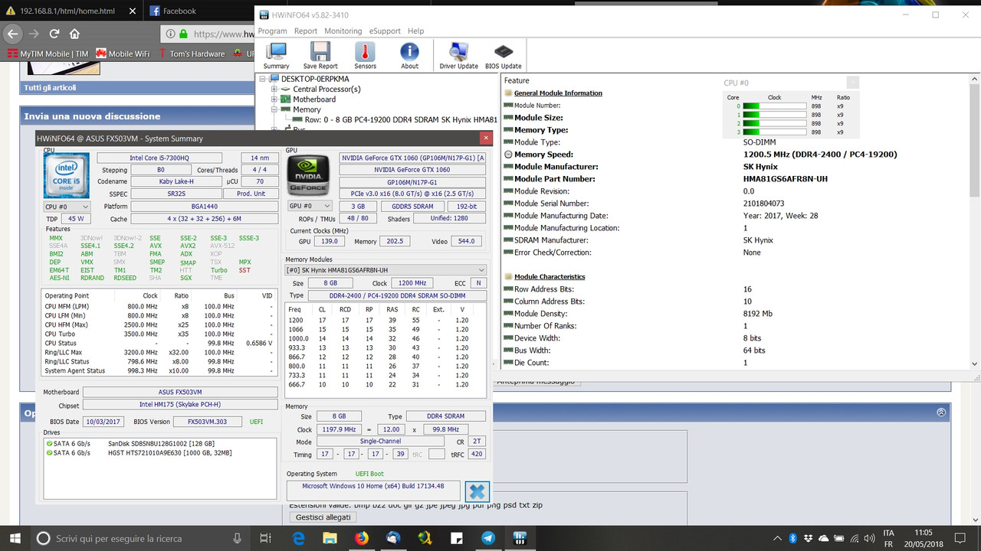
Task: Select the HGST HTS721010A9E630 drive row
Action: pyautogui.click(x=160, y=453)
